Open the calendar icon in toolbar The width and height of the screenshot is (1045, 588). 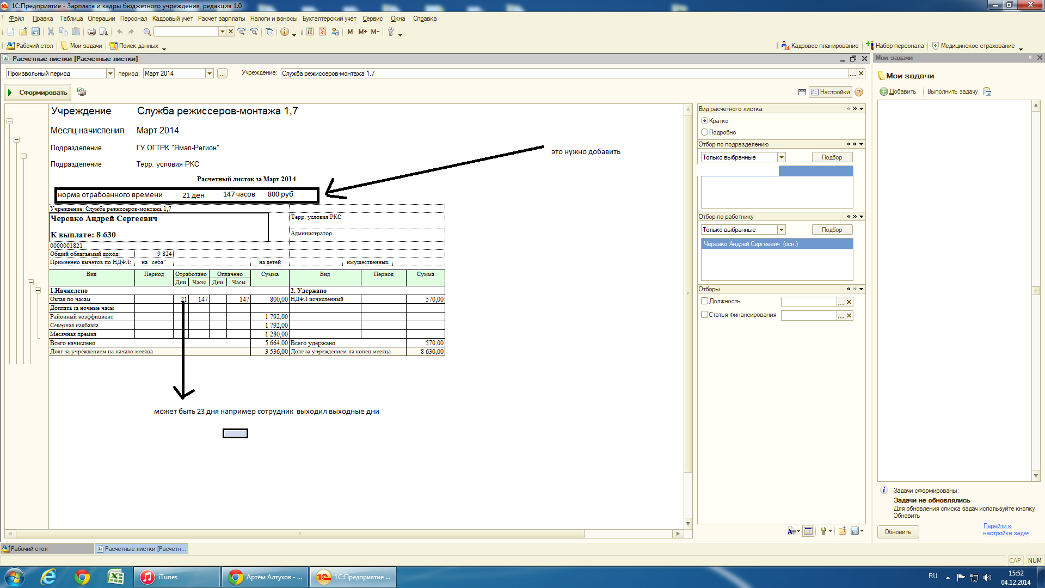pyautogui.click(x=322, y=32)
